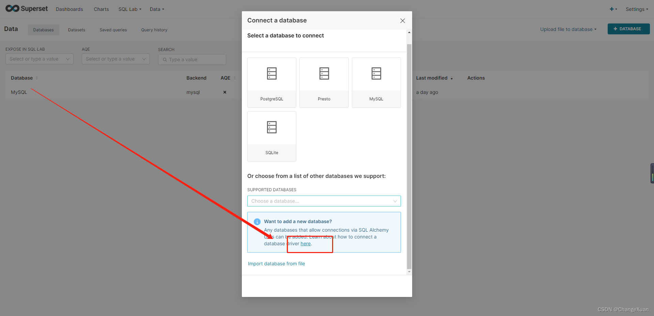Image resolution: width=654 pixels, height=316 pixels.
Task: Select the MySQL database card
Action: click(376, 83)
